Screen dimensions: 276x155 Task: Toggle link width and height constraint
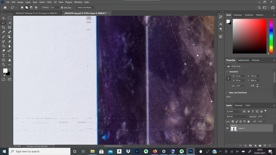[228, 78]
